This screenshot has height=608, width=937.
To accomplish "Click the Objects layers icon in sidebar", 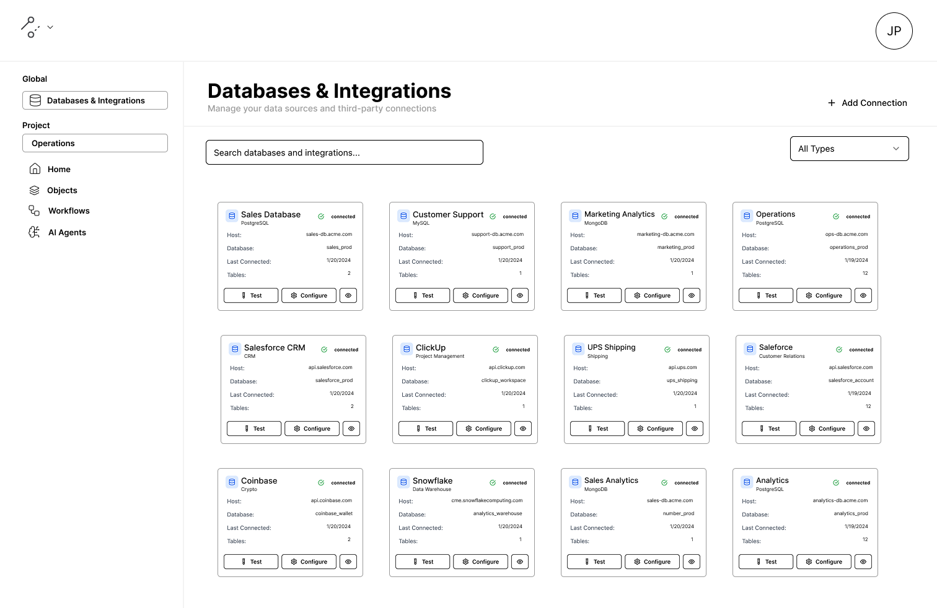I will coord(35,190).
